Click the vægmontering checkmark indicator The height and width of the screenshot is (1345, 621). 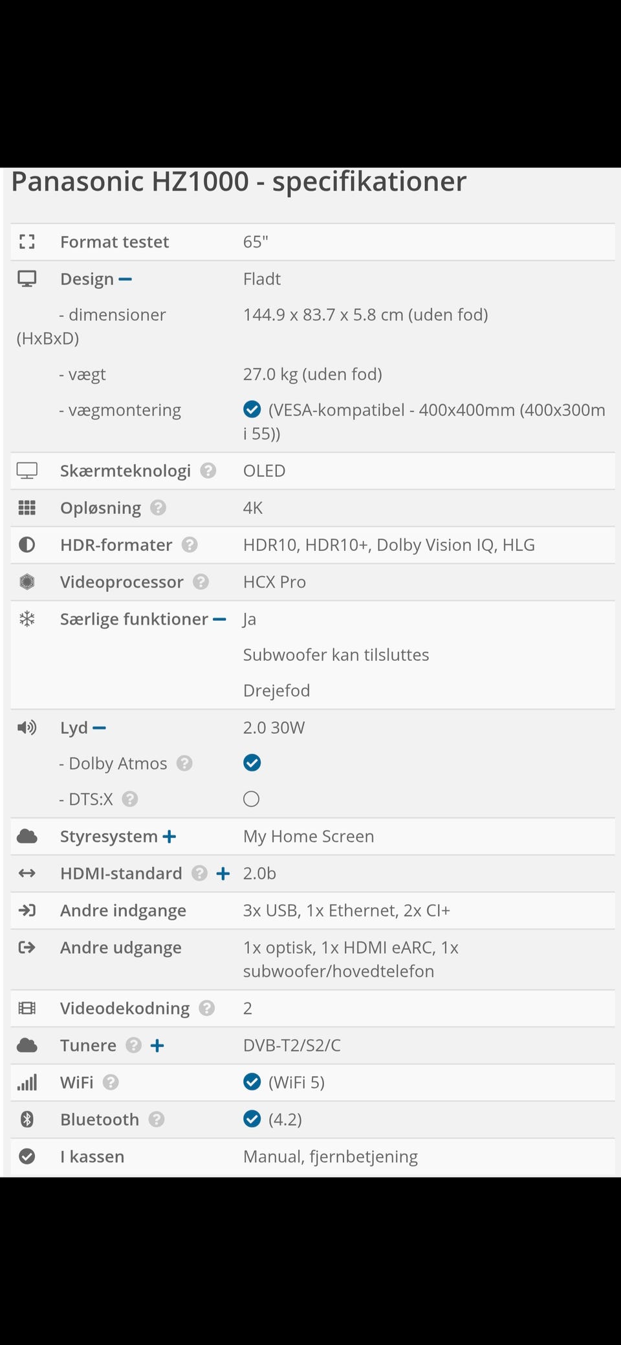point(252,409)
